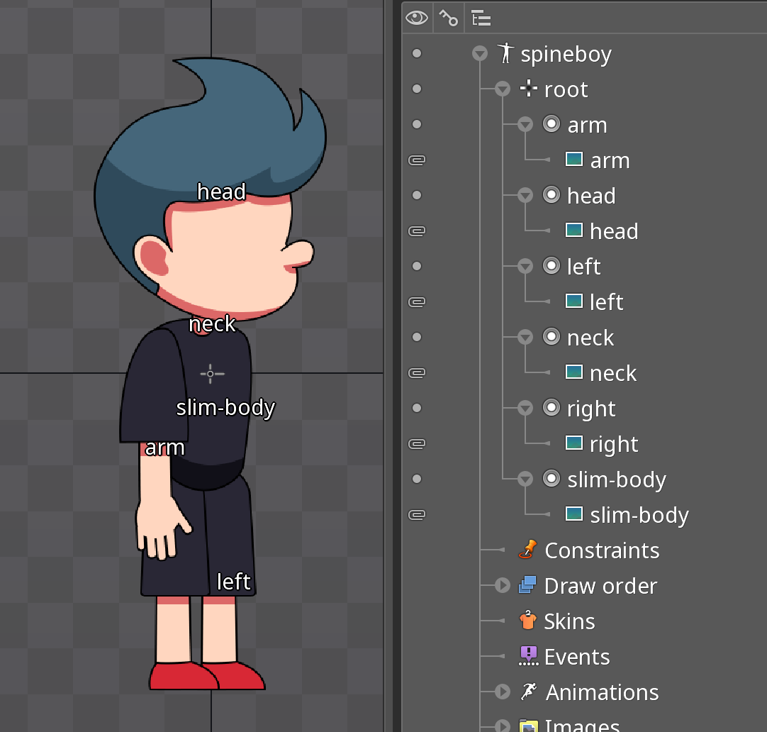Select the left label in viewport
This screenshot has width=767, height=732.
pos(234,582)
